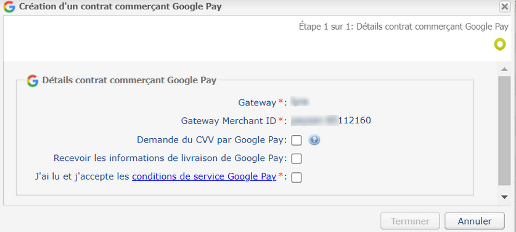516x232 pixels.
Task: Tick Recevoir les informations de livraison checkbox
Action: 297,159
